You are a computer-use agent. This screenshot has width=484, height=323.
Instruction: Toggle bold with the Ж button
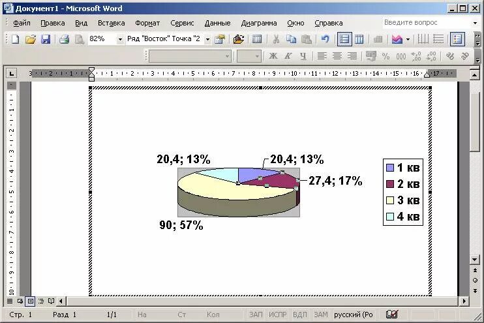click(273, 56)
